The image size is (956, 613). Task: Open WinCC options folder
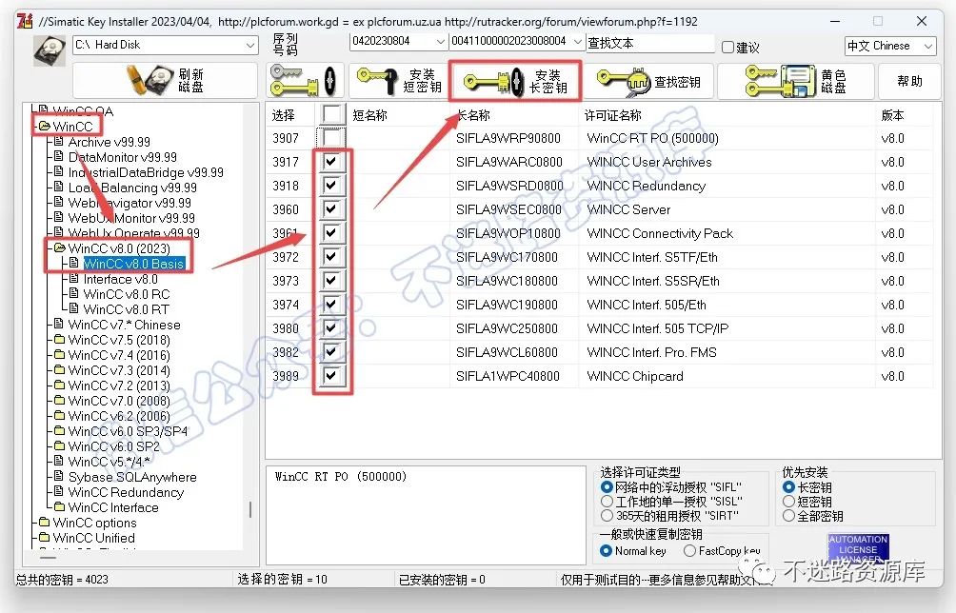click(94, 523)
